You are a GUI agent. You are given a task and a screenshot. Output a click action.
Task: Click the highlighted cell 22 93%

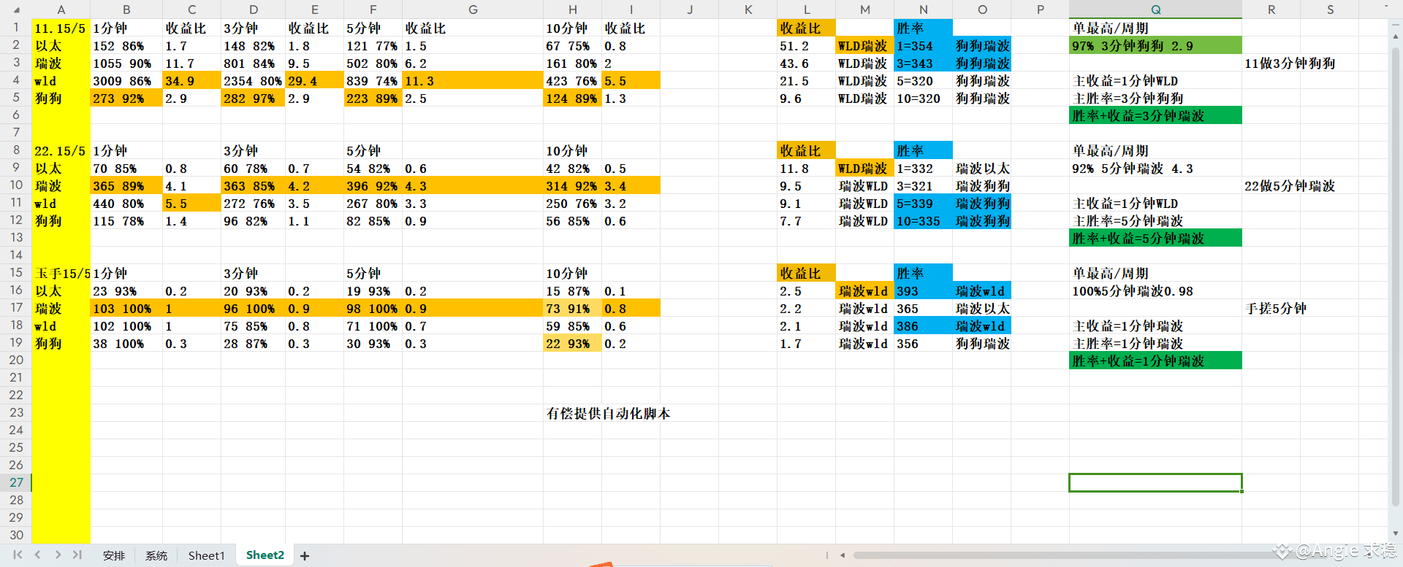[572, 343]
